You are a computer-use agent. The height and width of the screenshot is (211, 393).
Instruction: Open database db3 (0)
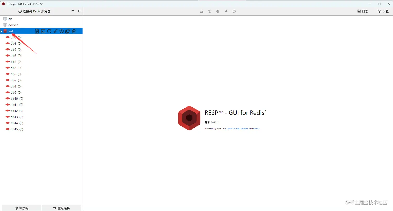point(16,56)
